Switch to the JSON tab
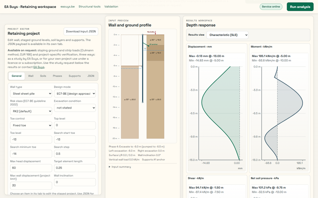Image resolution: width=318 pixels, height=198 pixels. point(91,76)
